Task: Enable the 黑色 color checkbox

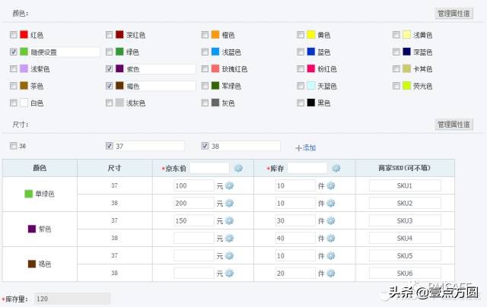Action: [x=301, y=103]
